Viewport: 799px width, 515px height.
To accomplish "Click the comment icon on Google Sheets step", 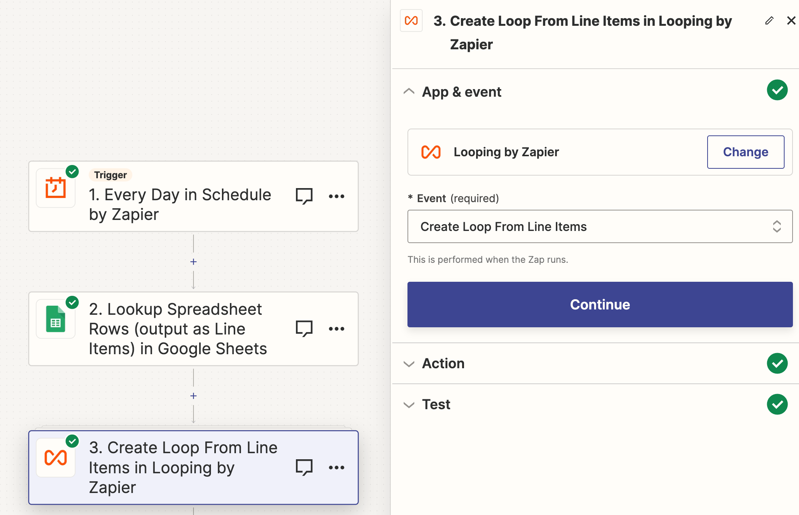I will [x=304, y=329].
